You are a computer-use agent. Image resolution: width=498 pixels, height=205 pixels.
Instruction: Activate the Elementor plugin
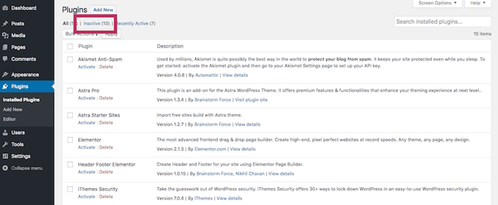(86, 147)
